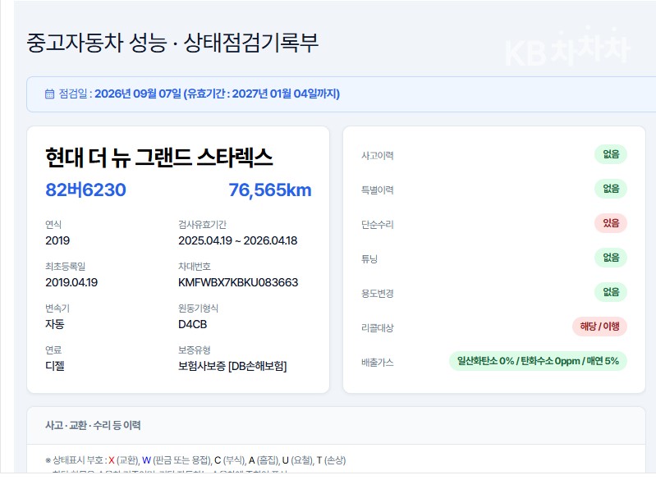The width and height of the screenshot is (656, 489).
Task: Click the 없음 badge for 용도변경
Action: pyautogui.click(x=611, y=292)
